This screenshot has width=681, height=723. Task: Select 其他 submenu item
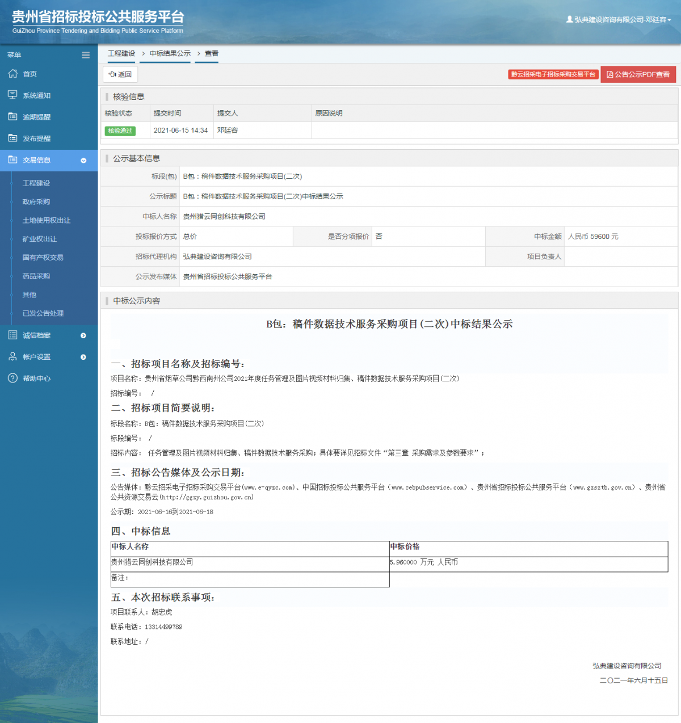30,295
